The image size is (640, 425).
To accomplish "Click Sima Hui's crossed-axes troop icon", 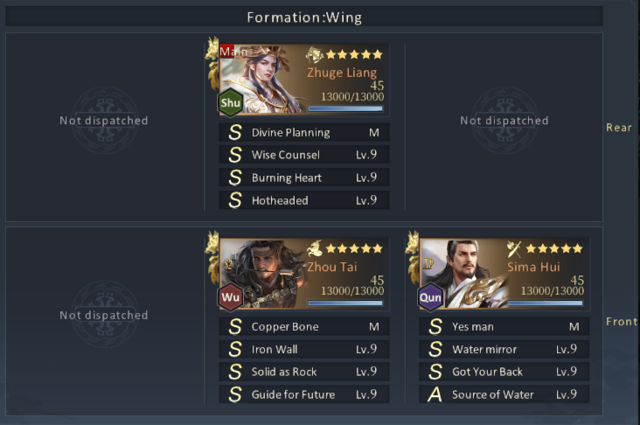I will 514,248.
